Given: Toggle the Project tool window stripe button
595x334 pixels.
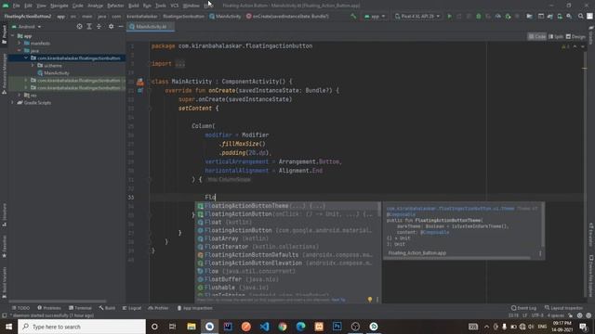Looking at the screenshot, I should pyautogui.click(x=4, y=35).
